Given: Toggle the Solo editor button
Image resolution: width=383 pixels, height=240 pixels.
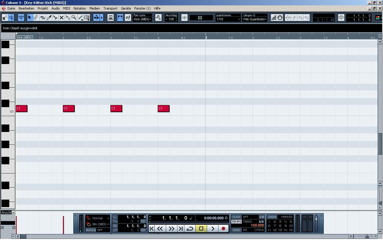Looking at the screenshot, I should [x=5, y=18].
